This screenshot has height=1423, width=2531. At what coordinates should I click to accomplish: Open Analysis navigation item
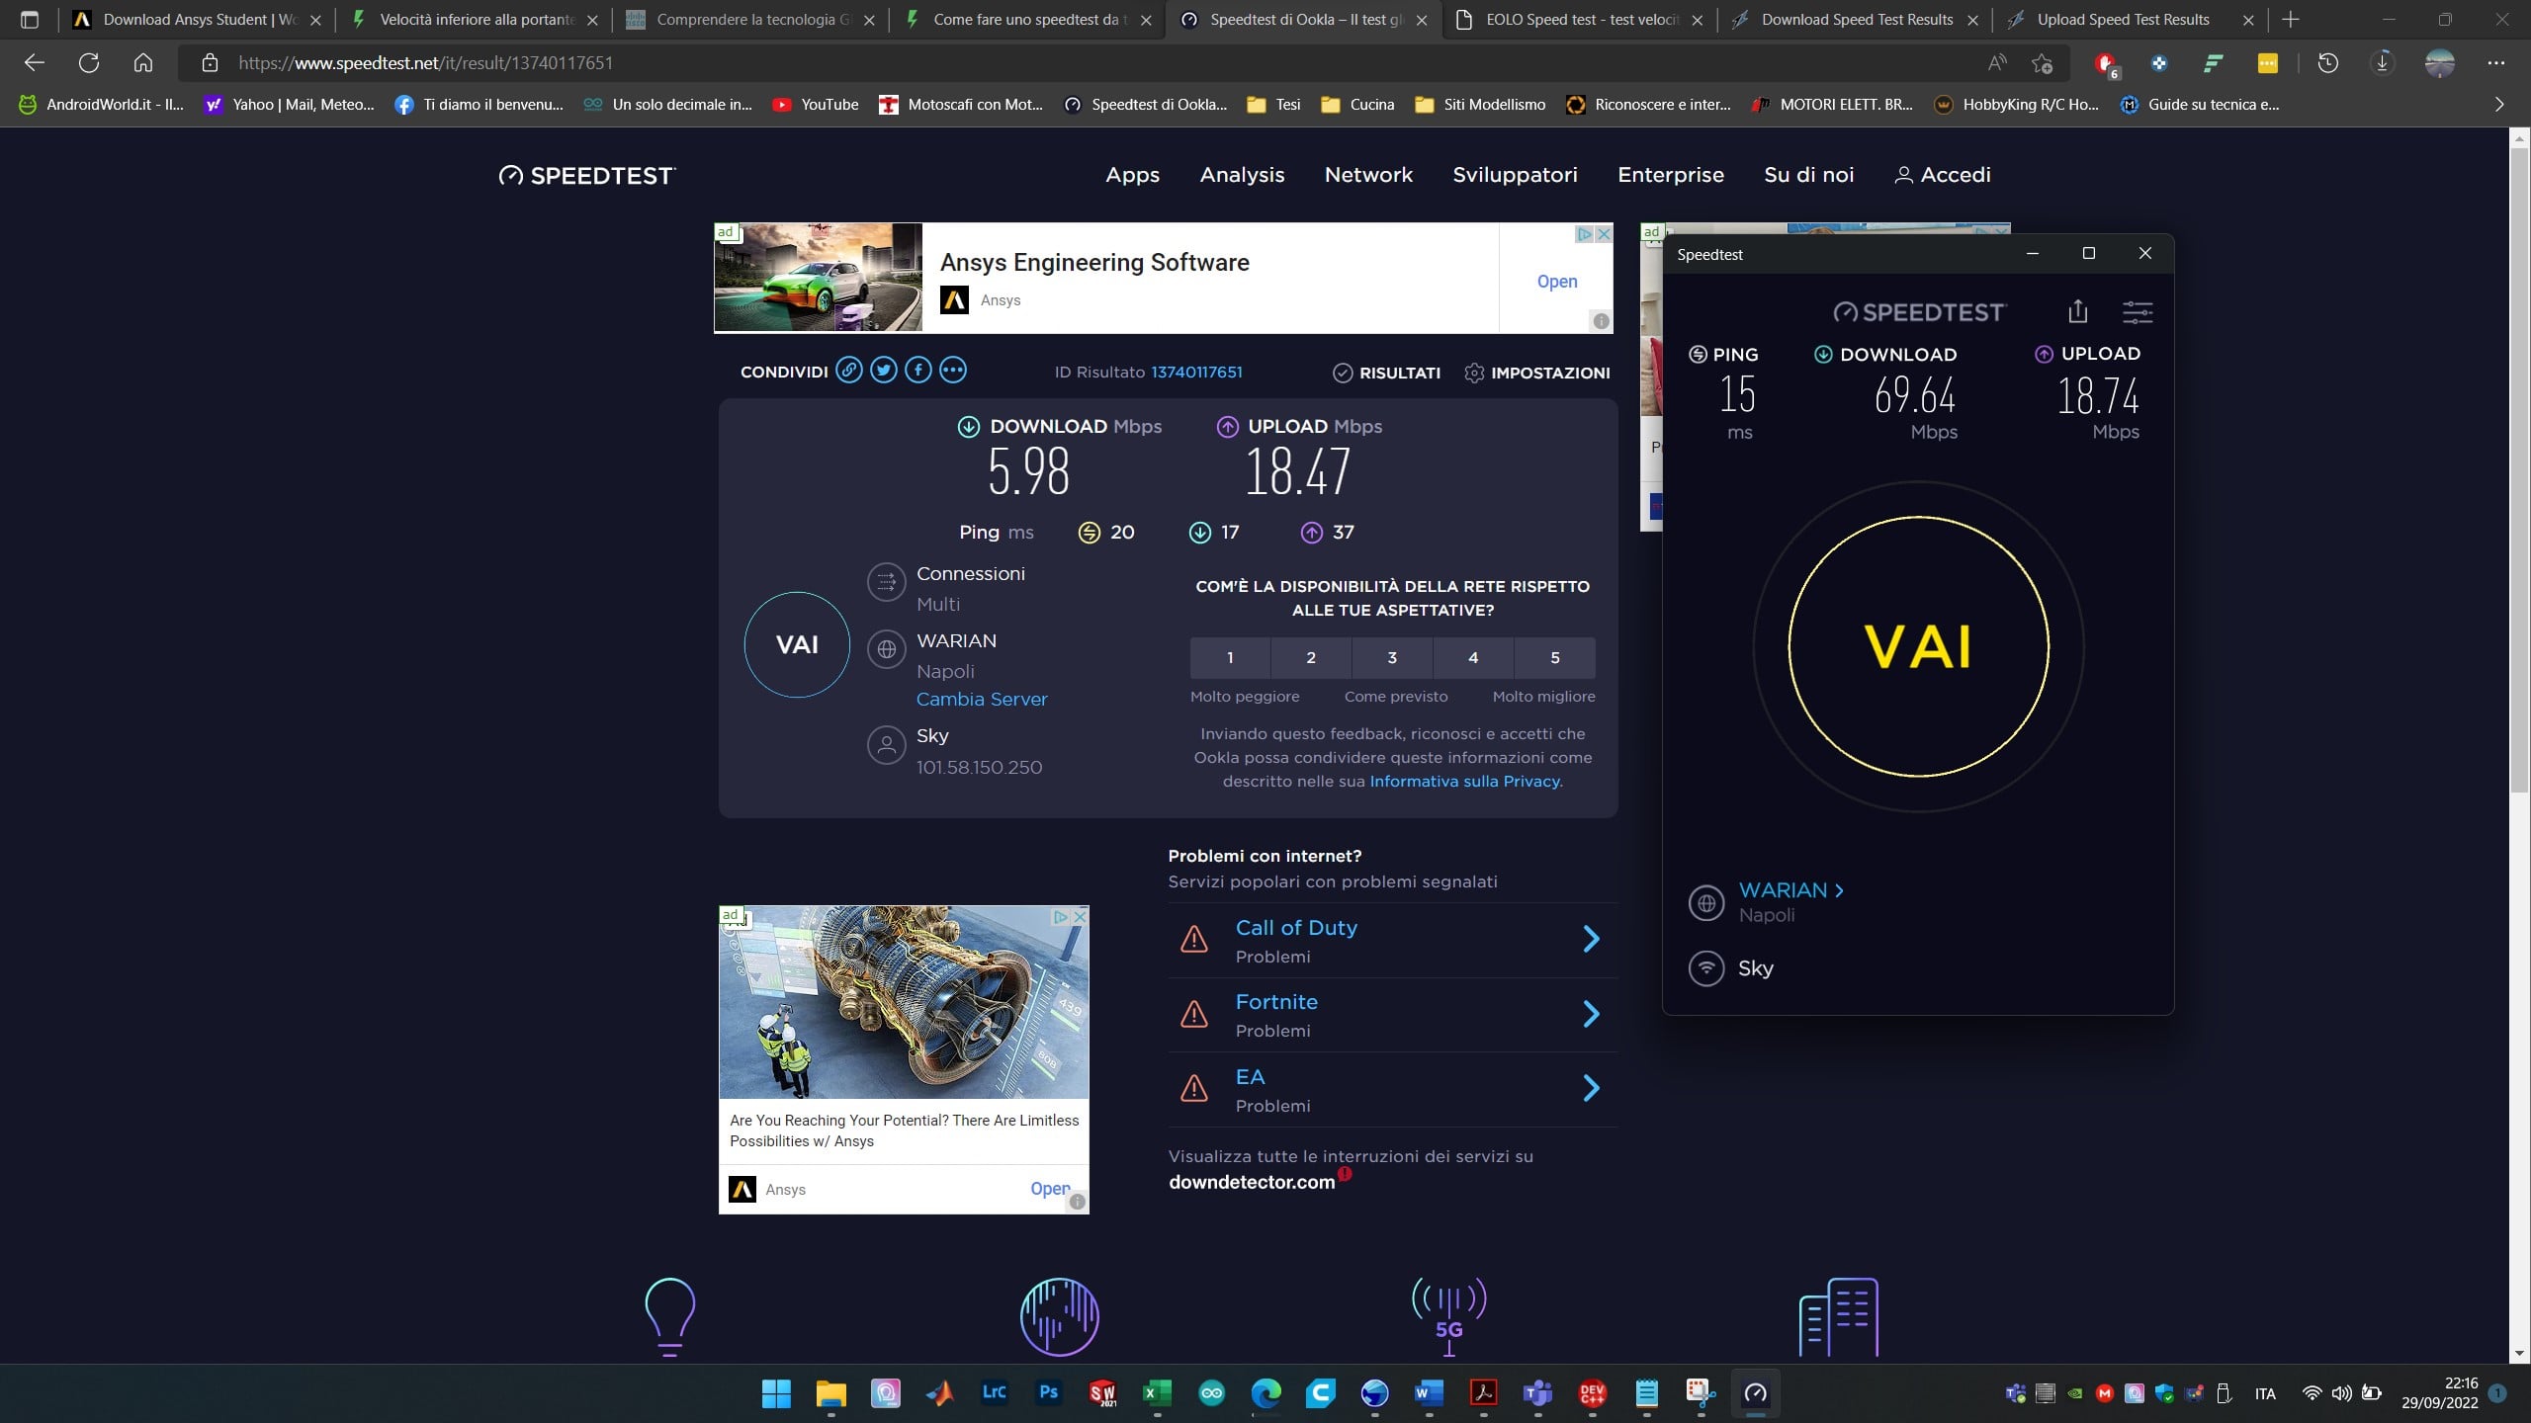pyautogui.click(x=1242, y=175)
